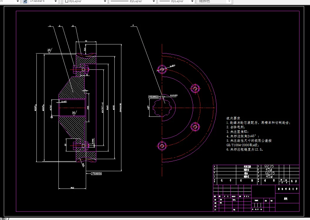The height and width of the screenshot is (220, 310).
Task: Select the 2x45° chamfer dimension text
Action: pos(64,102)
